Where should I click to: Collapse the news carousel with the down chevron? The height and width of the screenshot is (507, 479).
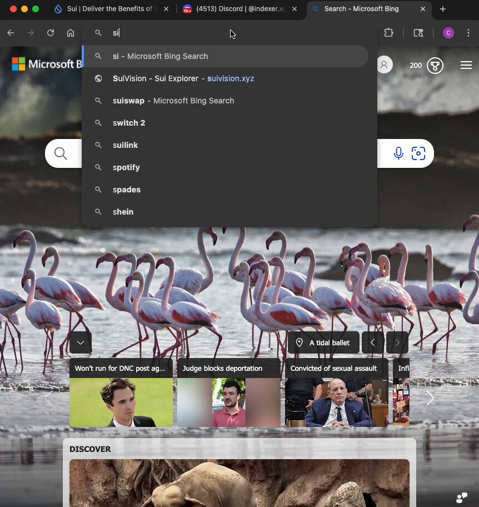pyautogui.click(x=81, y=342)
